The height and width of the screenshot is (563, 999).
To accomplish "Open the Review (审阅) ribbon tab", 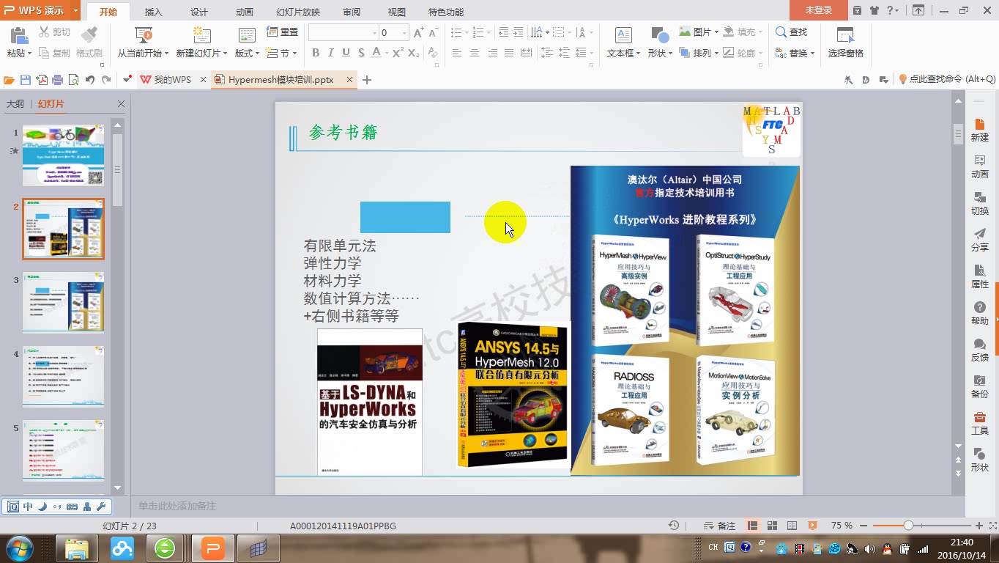I will tap(352, 12).
